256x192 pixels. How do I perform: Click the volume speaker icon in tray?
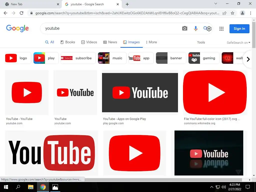pyautogui.click(x=223, y=187)
